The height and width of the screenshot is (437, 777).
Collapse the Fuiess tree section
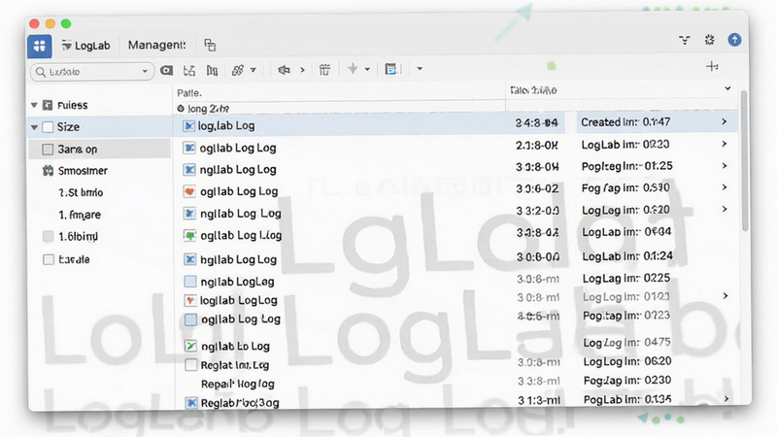click(x=34, y=105)
